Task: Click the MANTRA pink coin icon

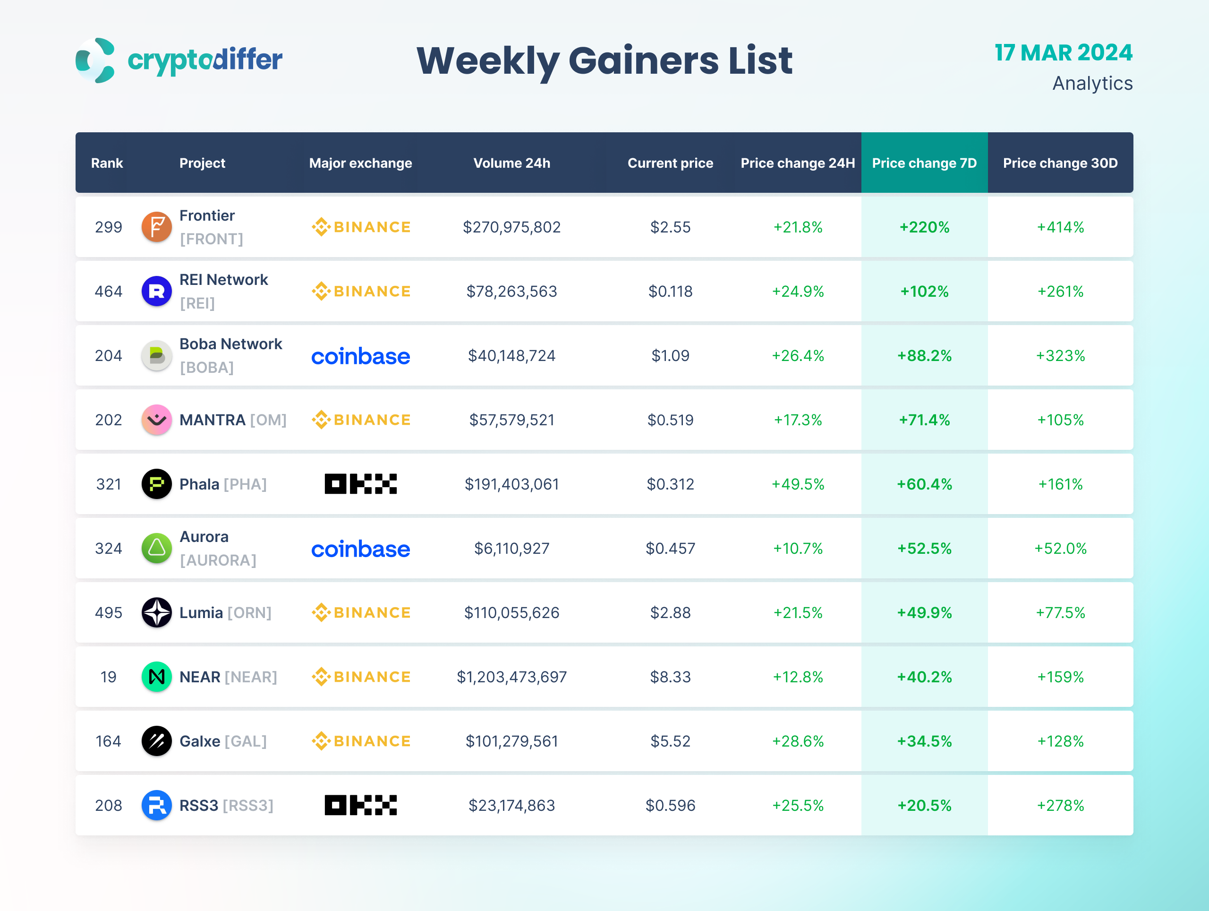Action: [x=157, y=420]
